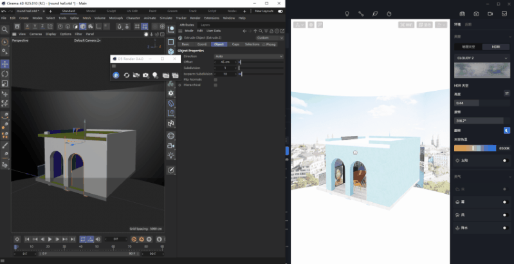
Task: Open the MoGraph menu
Action: pyautogui.click(x=116, y=18)
